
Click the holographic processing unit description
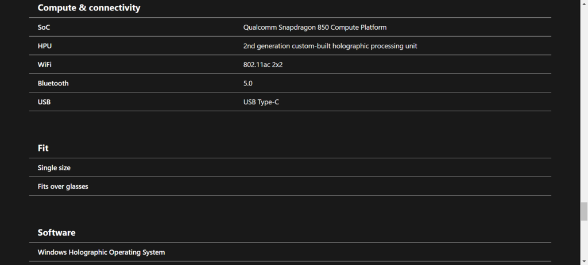point(330,46)
